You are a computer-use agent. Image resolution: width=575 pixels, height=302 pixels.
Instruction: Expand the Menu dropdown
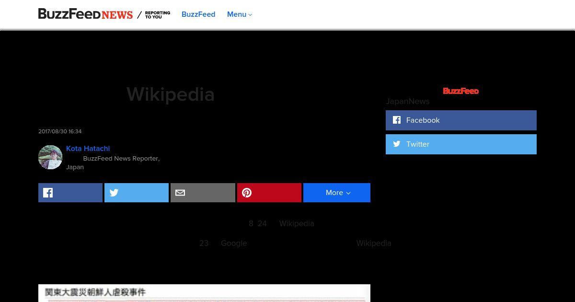coord(240,14)
